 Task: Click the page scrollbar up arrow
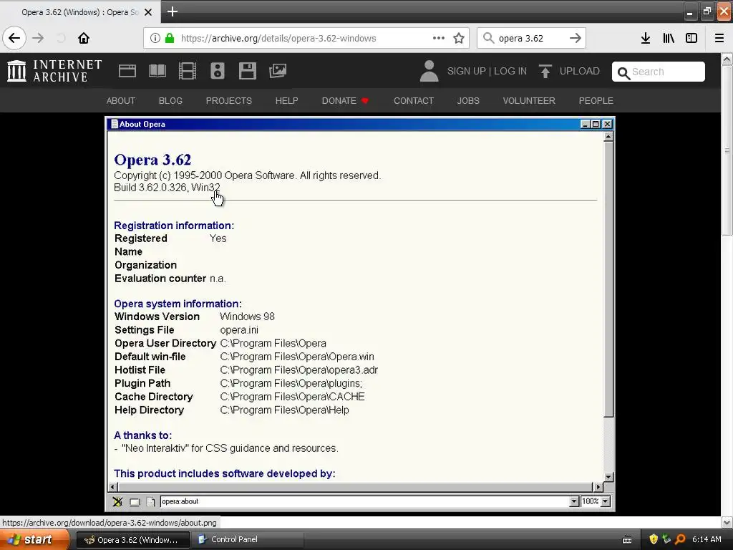[727, 59]
